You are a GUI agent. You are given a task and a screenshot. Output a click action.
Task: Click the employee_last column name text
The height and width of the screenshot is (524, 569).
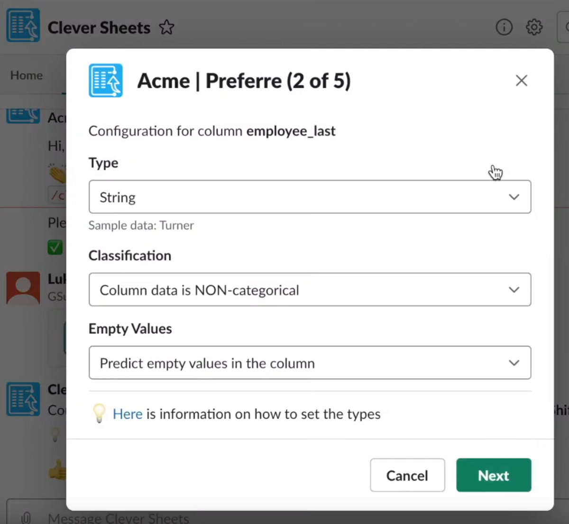point(291,131)
